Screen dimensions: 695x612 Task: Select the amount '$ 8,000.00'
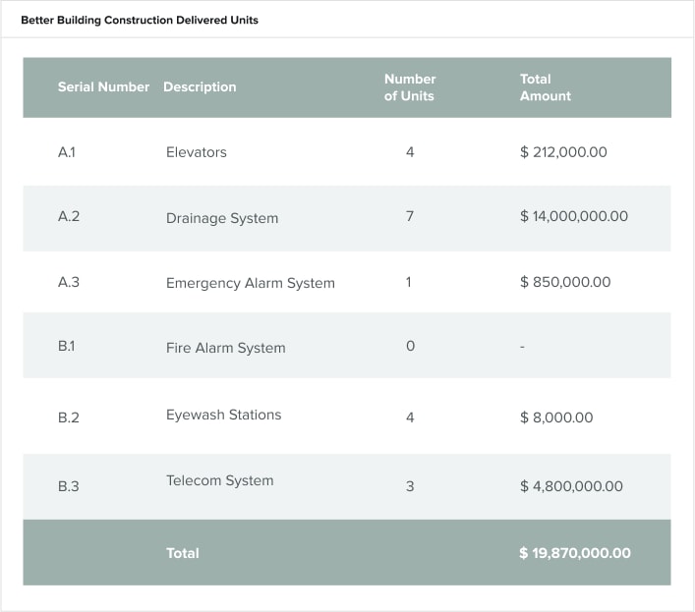[556, 417]
